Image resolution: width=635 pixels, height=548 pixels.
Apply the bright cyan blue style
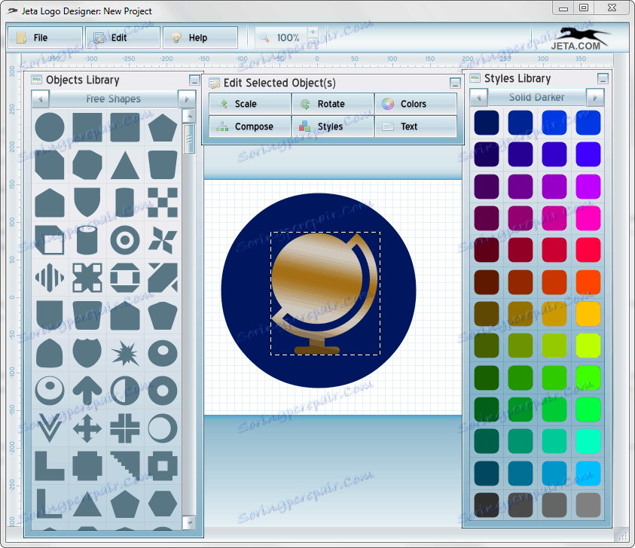click(x=588, y=473)
